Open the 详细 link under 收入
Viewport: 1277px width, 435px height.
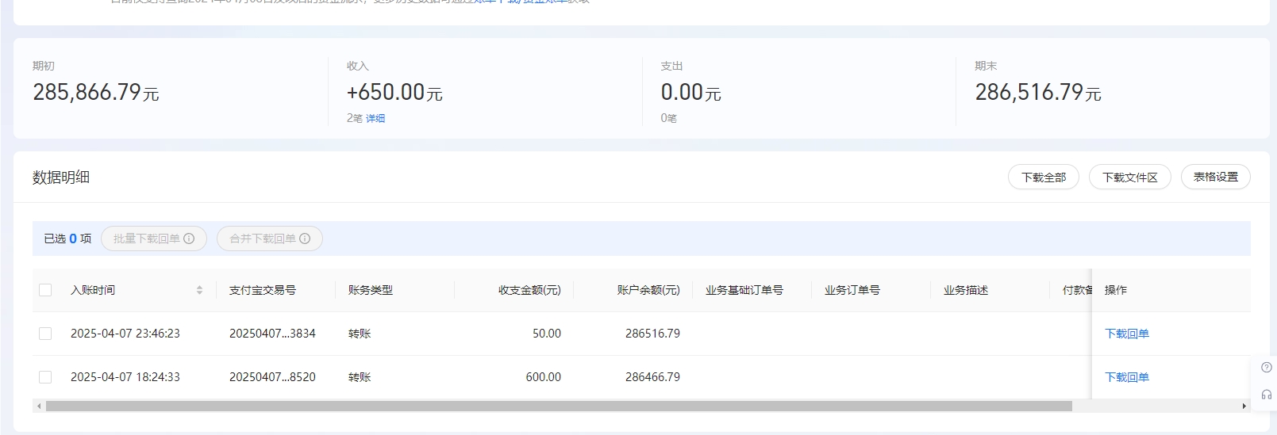pyautogui.click(x=375, y=118)
